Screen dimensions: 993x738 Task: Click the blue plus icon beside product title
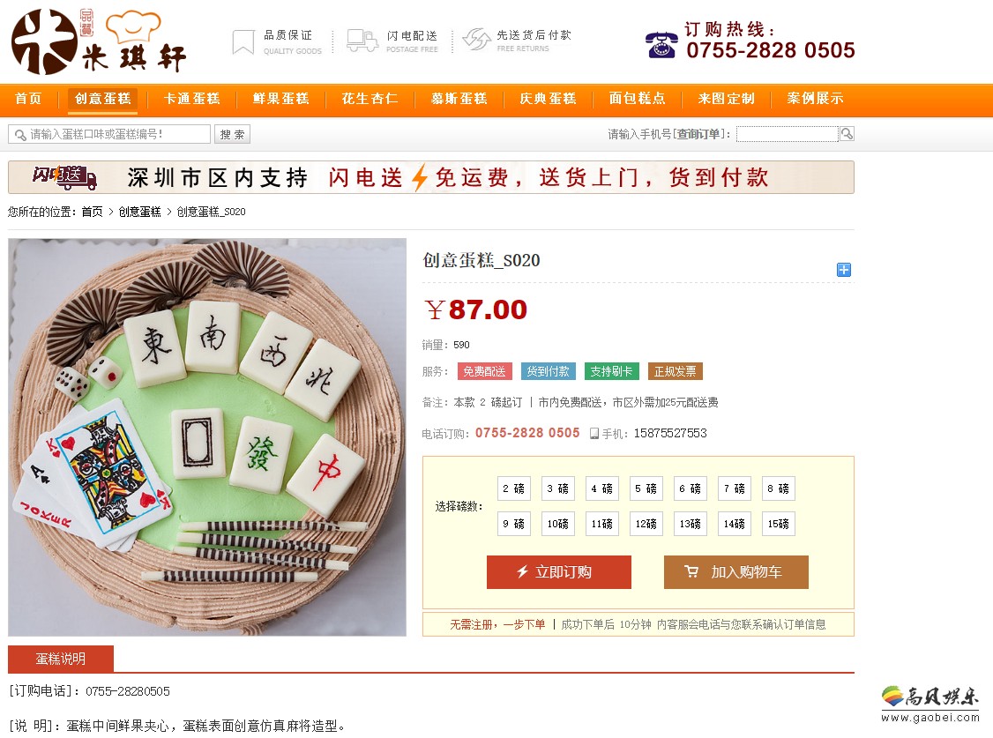(x=844, y=270)
